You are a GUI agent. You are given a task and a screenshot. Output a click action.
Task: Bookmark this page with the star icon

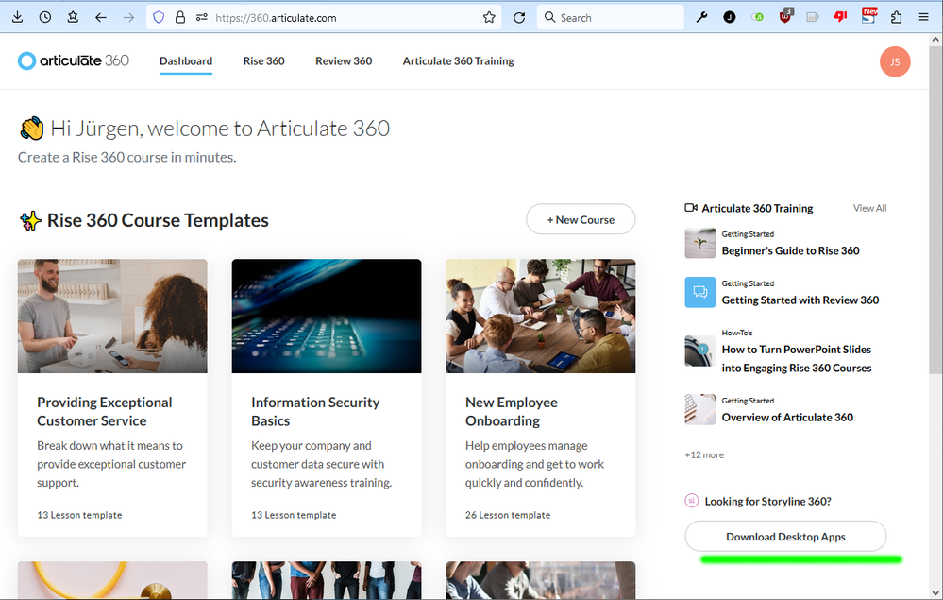click(x=489, y=17)
